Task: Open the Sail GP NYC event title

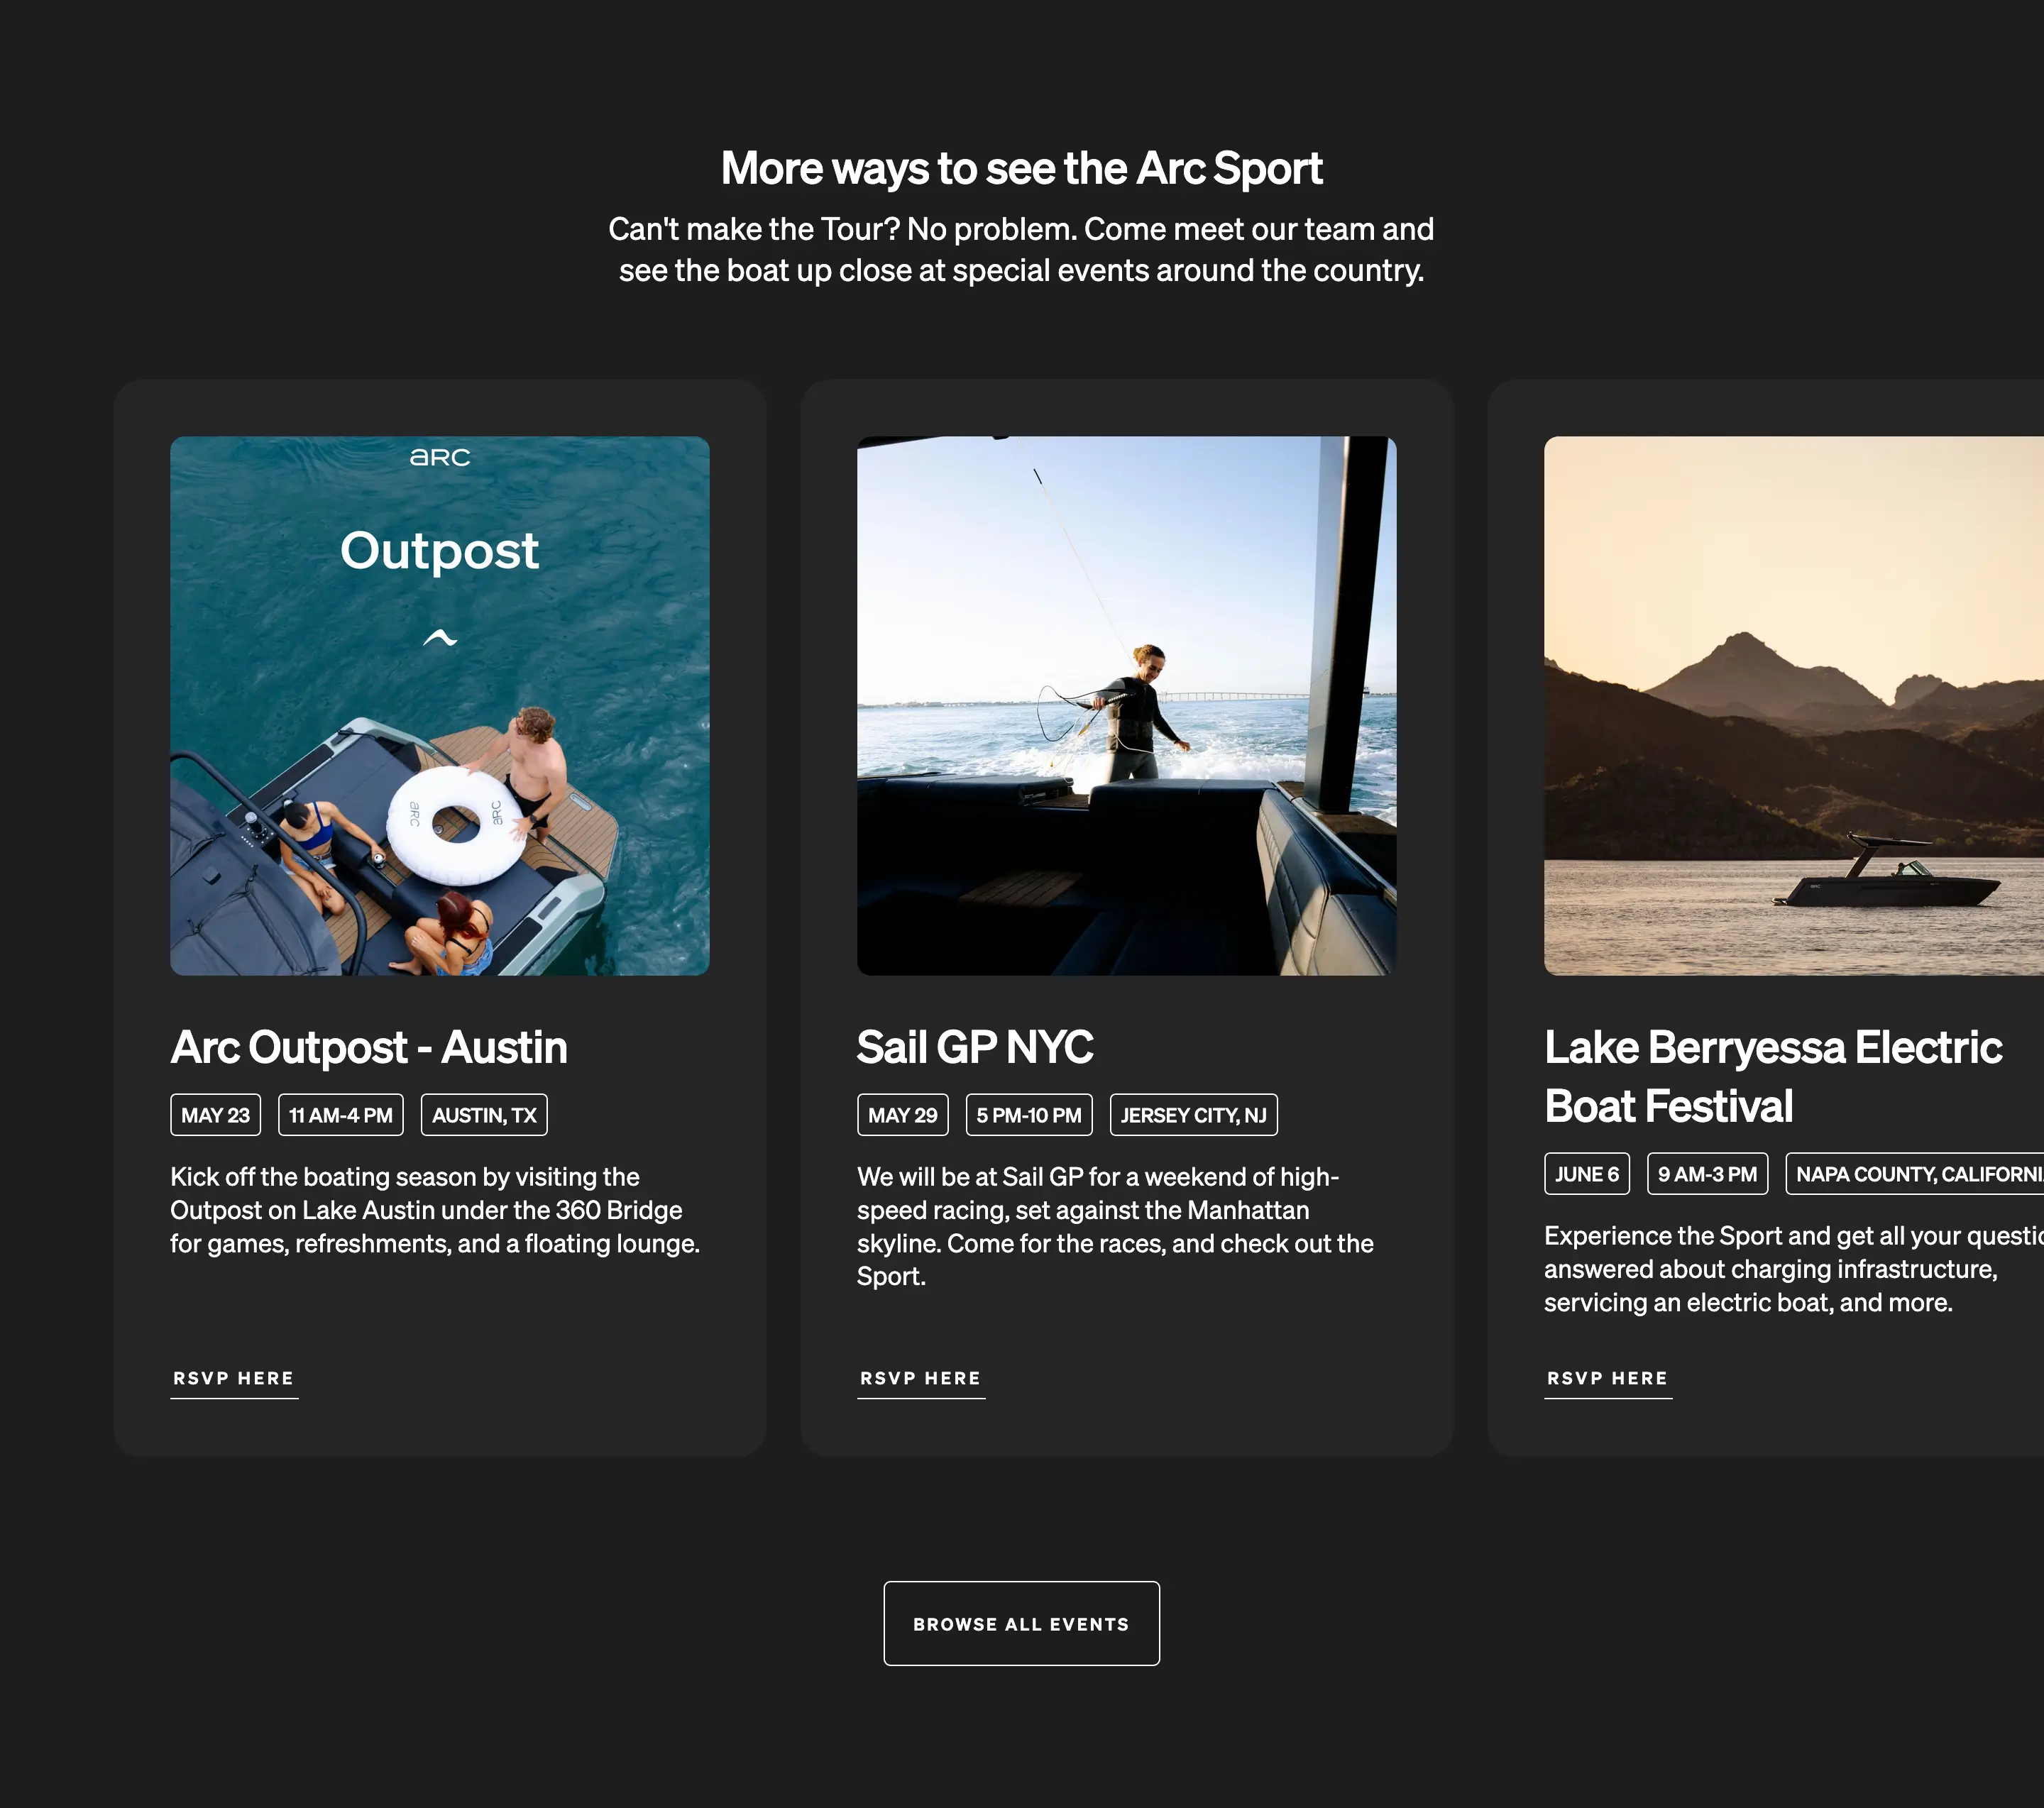Action: click(x=975, y=1047)
